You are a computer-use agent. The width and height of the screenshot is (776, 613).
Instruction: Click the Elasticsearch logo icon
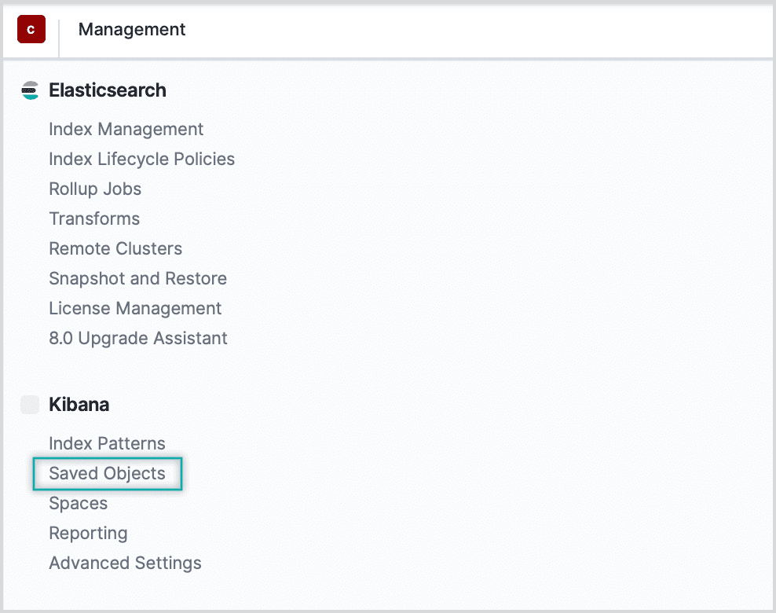(x=30, y=90)
